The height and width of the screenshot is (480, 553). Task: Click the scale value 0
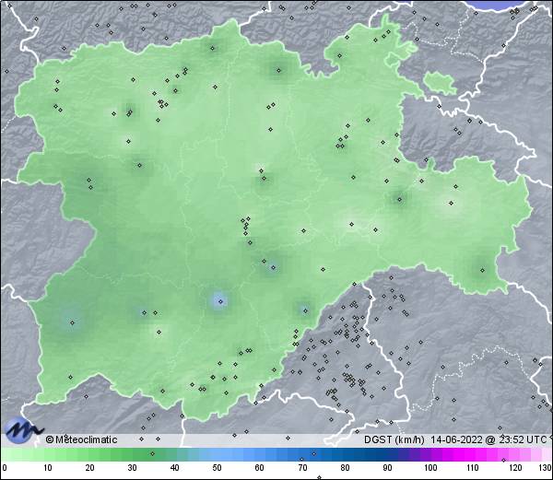[x=5, y=468]
